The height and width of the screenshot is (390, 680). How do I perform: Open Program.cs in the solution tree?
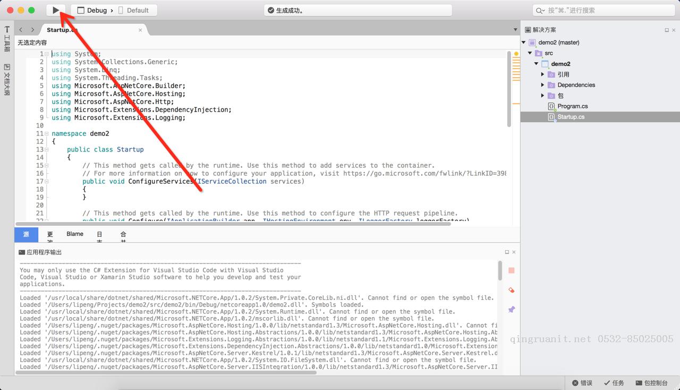573,106
